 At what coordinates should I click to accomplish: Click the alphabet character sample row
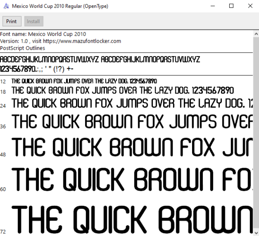click(x=100, y=60)
